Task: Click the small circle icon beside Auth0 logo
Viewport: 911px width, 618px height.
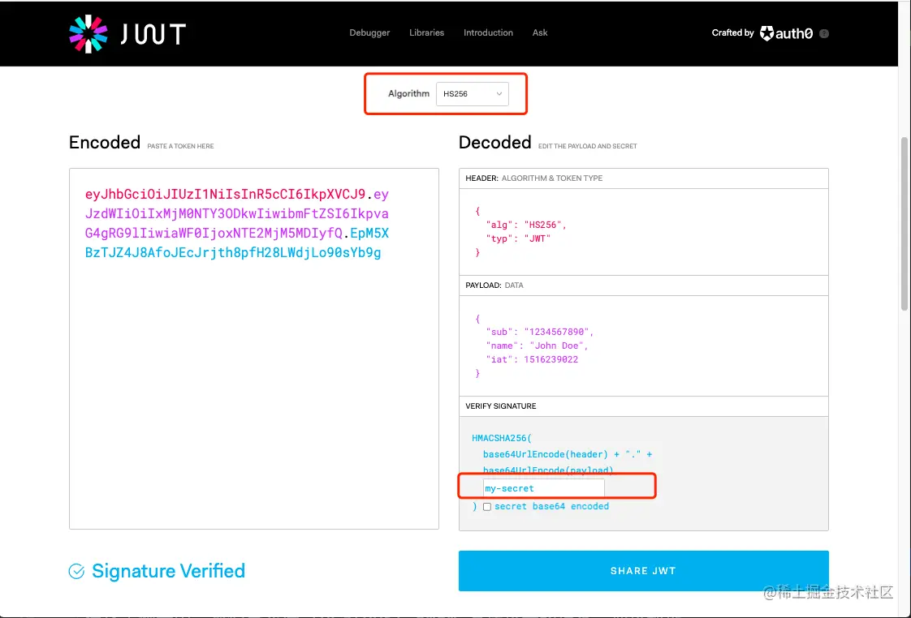Action: click(x=825, y=33)
